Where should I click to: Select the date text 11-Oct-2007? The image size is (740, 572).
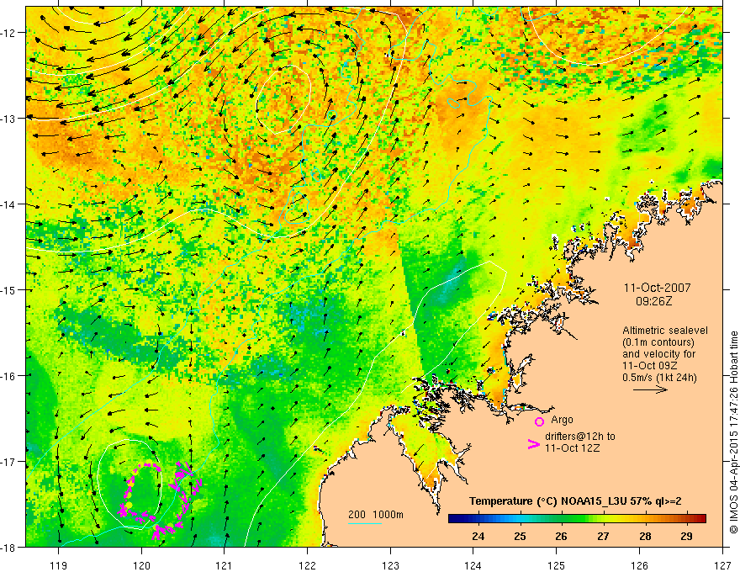coord(657,288)
